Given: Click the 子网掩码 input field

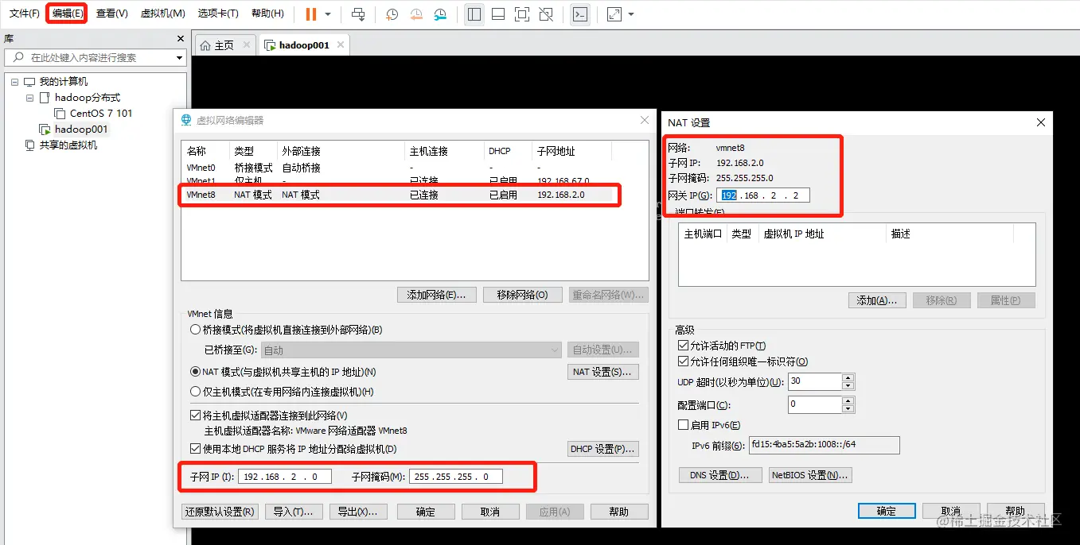Looking at the screenshot, I should (456, 477).
